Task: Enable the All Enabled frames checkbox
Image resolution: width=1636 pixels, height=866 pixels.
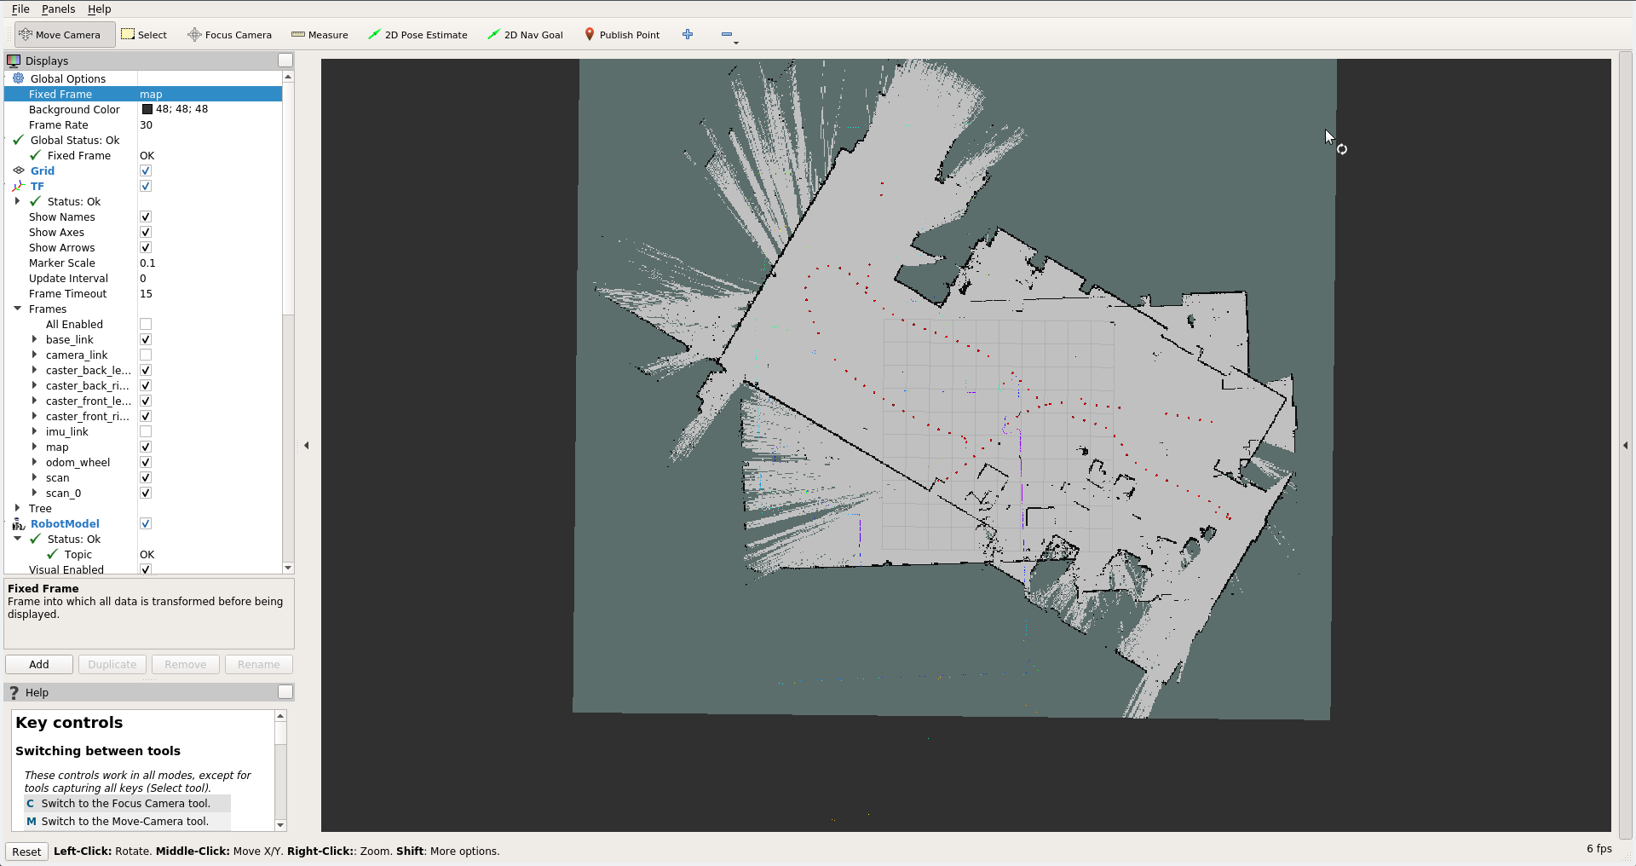Action: 145,324
